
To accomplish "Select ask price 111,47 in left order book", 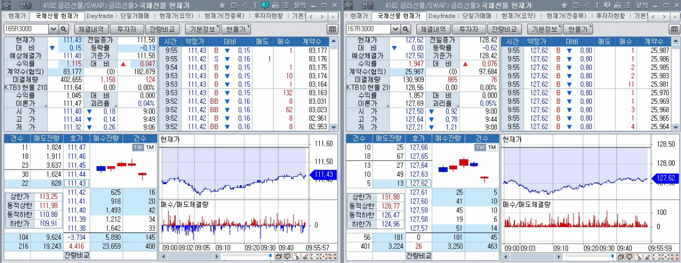I will click(77, 148).
